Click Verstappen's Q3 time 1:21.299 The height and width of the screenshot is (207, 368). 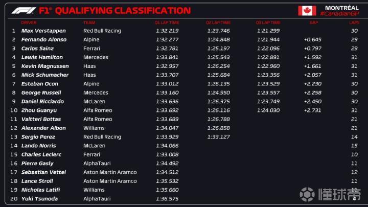(268, 31)
